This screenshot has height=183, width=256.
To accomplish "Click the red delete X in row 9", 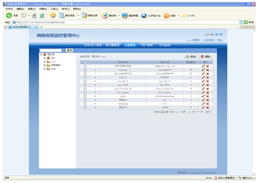I will (208, 96).
